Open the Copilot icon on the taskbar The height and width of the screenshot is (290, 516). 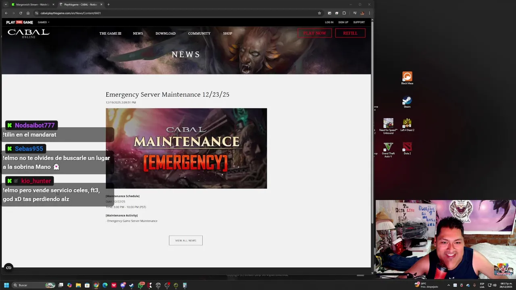pos(69,285)
